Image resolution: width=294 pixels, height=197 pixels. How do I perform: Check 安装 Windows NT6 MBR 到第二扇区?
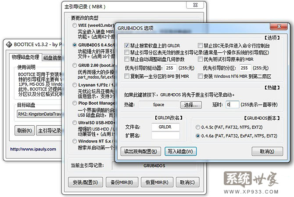pos(200,76)
